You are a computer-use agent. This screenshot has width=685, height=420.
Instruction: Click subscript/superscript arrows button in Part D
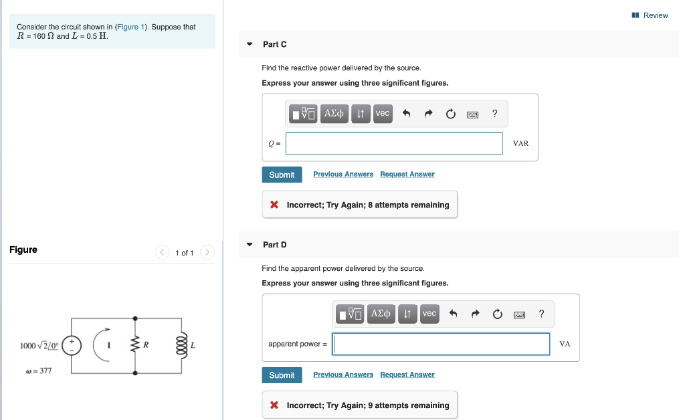point(407,314)
